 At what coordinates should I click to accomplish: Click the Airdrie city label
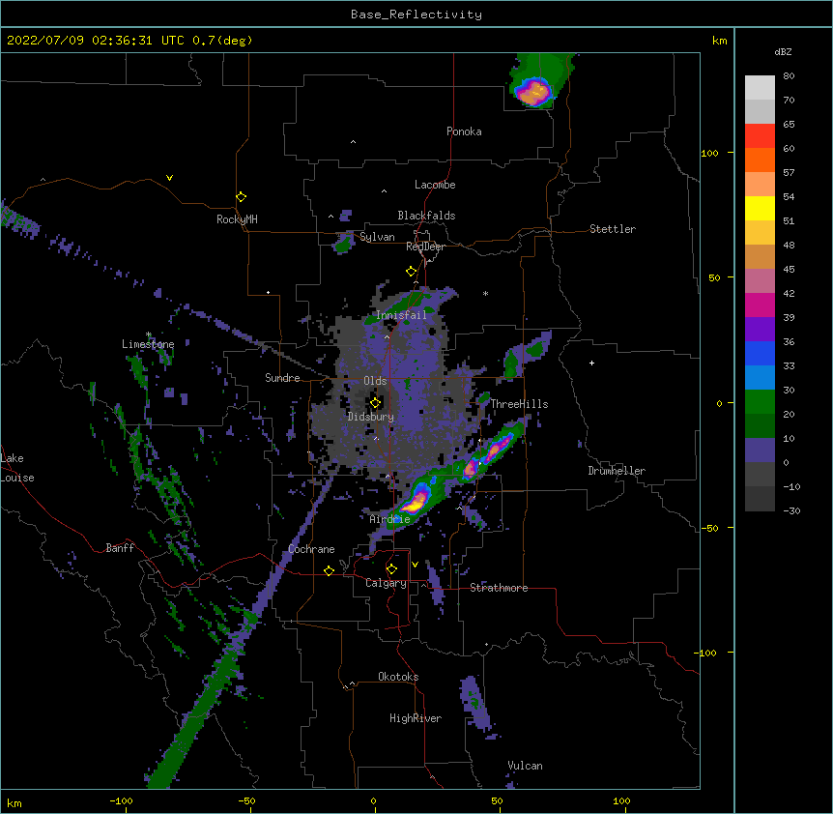[390, 519]
